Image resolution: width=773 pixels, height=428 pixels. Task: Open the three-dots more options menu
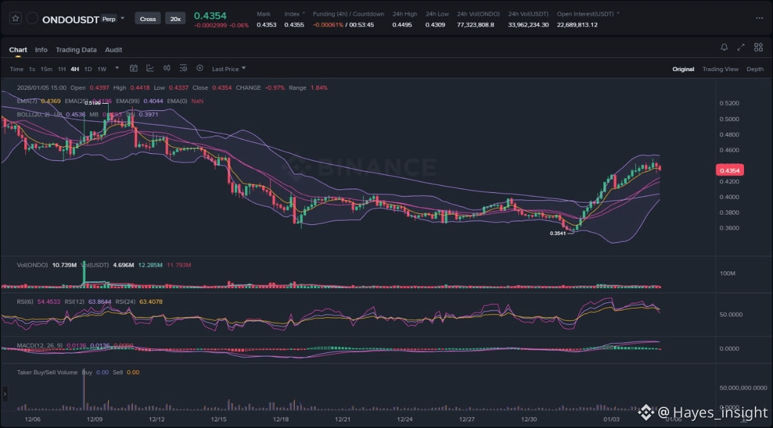(x=759, y=18)
